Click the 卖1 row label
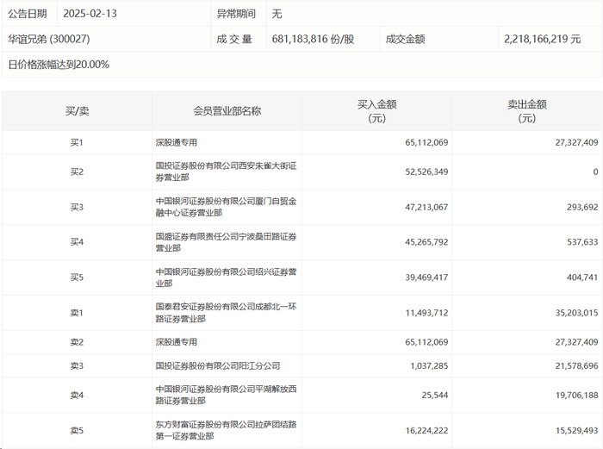 (x=77, y=313)
